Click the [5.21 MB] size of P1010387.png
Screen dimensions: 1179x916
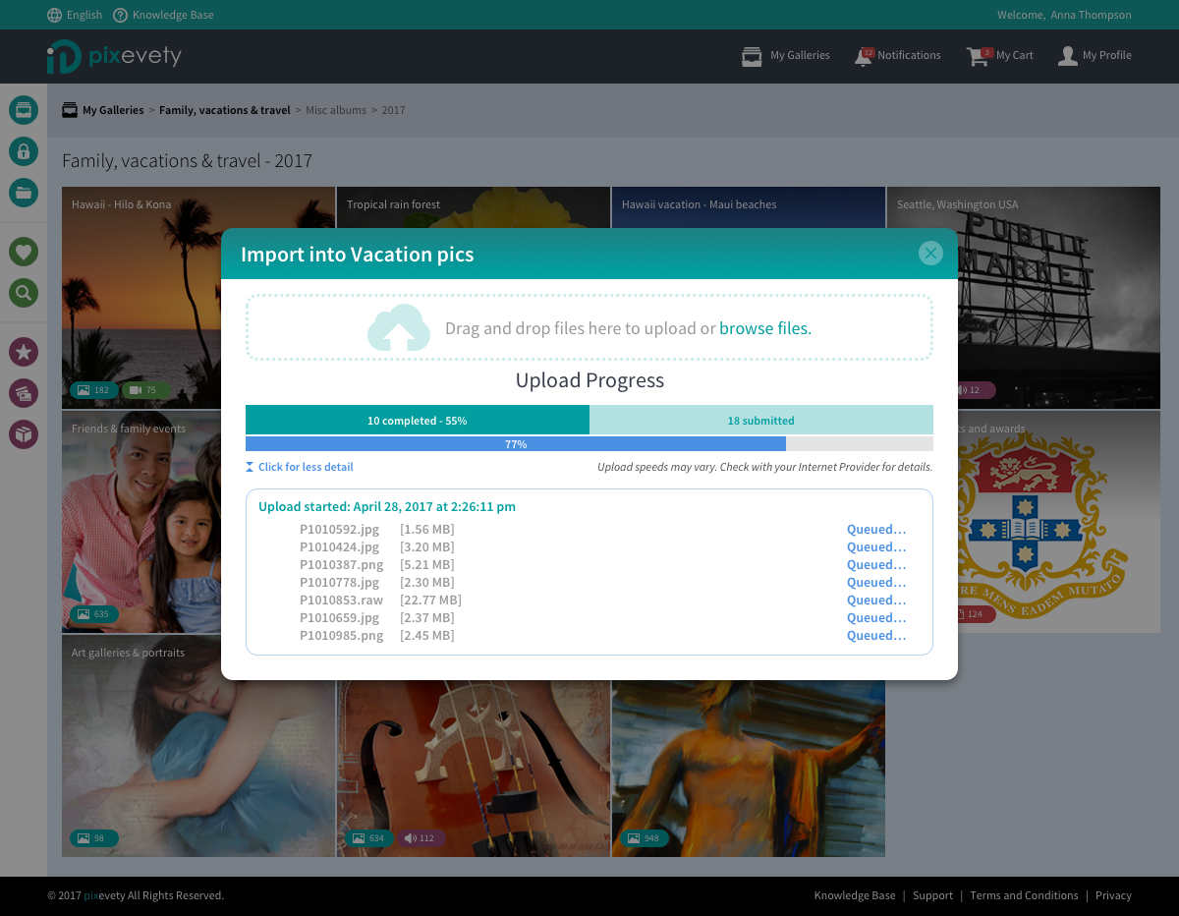pos(426,564)
